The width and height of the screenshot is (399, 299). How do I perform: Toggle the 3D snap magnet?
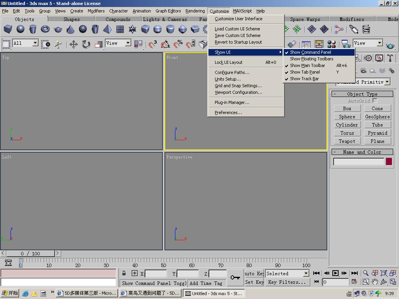point(153,44)
